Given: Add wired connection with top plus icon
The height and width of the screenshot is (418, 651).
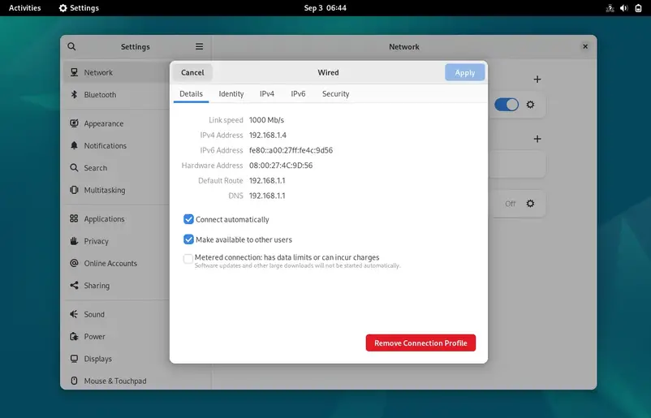Looking at the screenshot, I should [537, 80].
